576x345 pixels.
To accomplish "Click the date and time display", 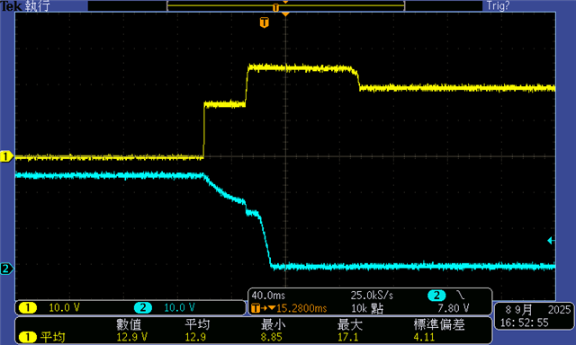I will pos(535,316).
